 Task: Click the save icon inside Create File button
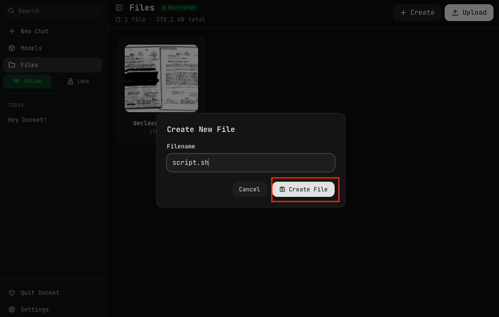tap(283, 189)
